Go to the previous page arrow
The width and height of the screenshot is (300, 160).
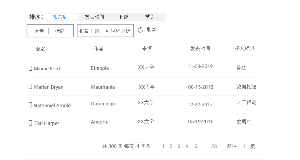pos(157,146)
